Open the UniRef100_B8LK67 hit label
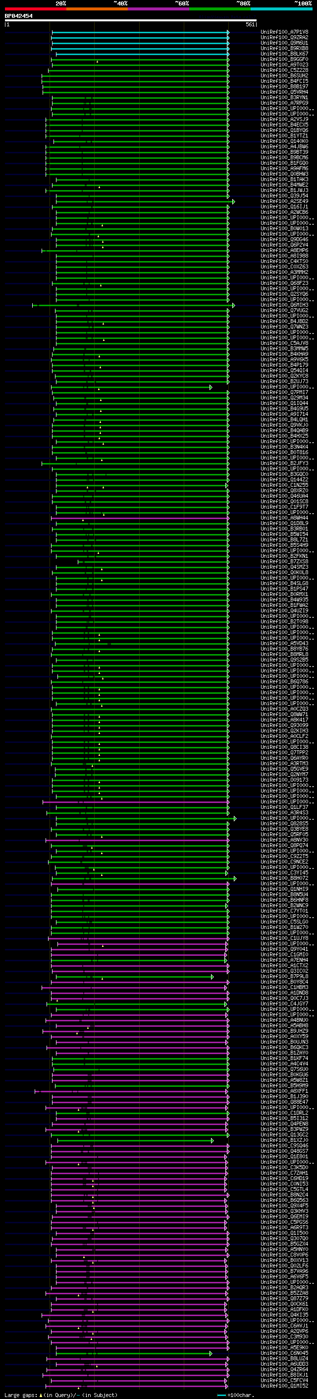The image size is (317, 1399). pyautogui.click(x=284, y=54)
